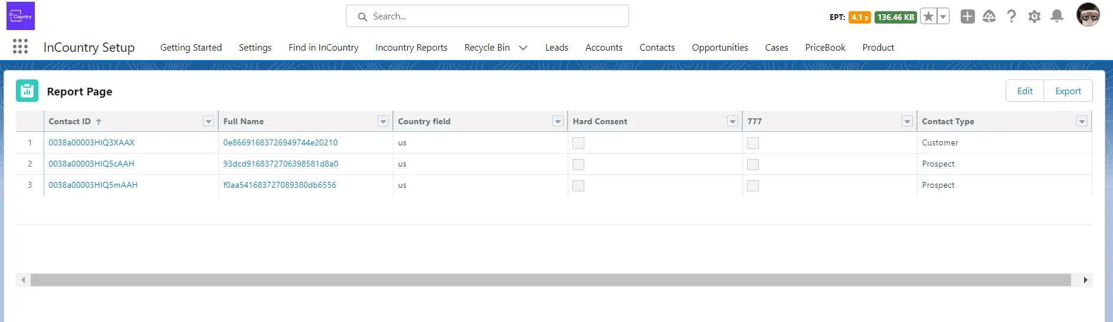Toggle 777 checkbox in row 2
Viewport: 1113px width, 322px height.
coord(753,164)
